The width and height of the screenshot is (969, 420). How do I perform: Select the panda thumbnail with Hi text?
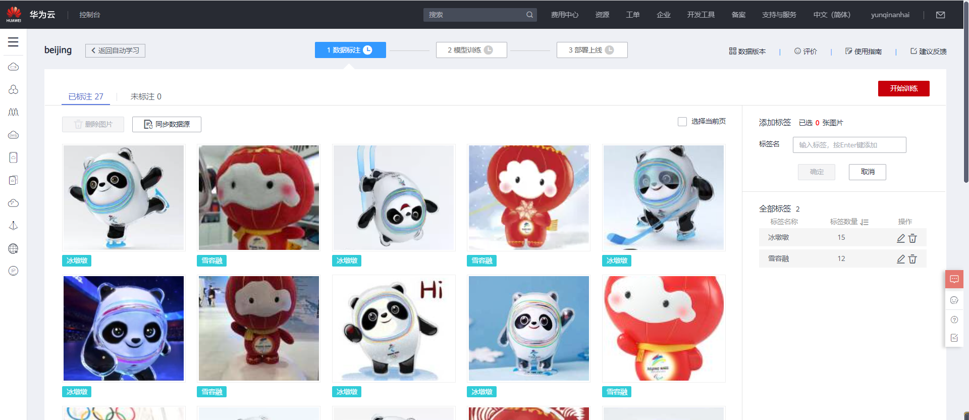click(x=394, y=328)
